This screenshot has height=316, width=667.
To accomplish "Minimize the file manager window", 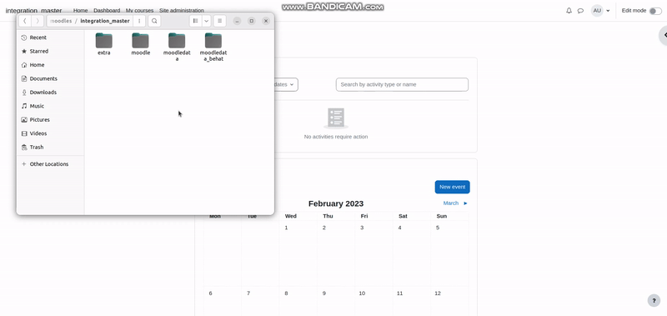I will click(238, 21).
